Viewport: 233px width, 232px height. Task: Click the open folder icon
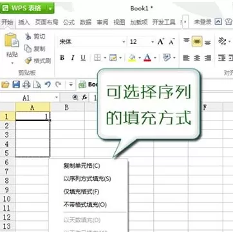coord(5,84)
